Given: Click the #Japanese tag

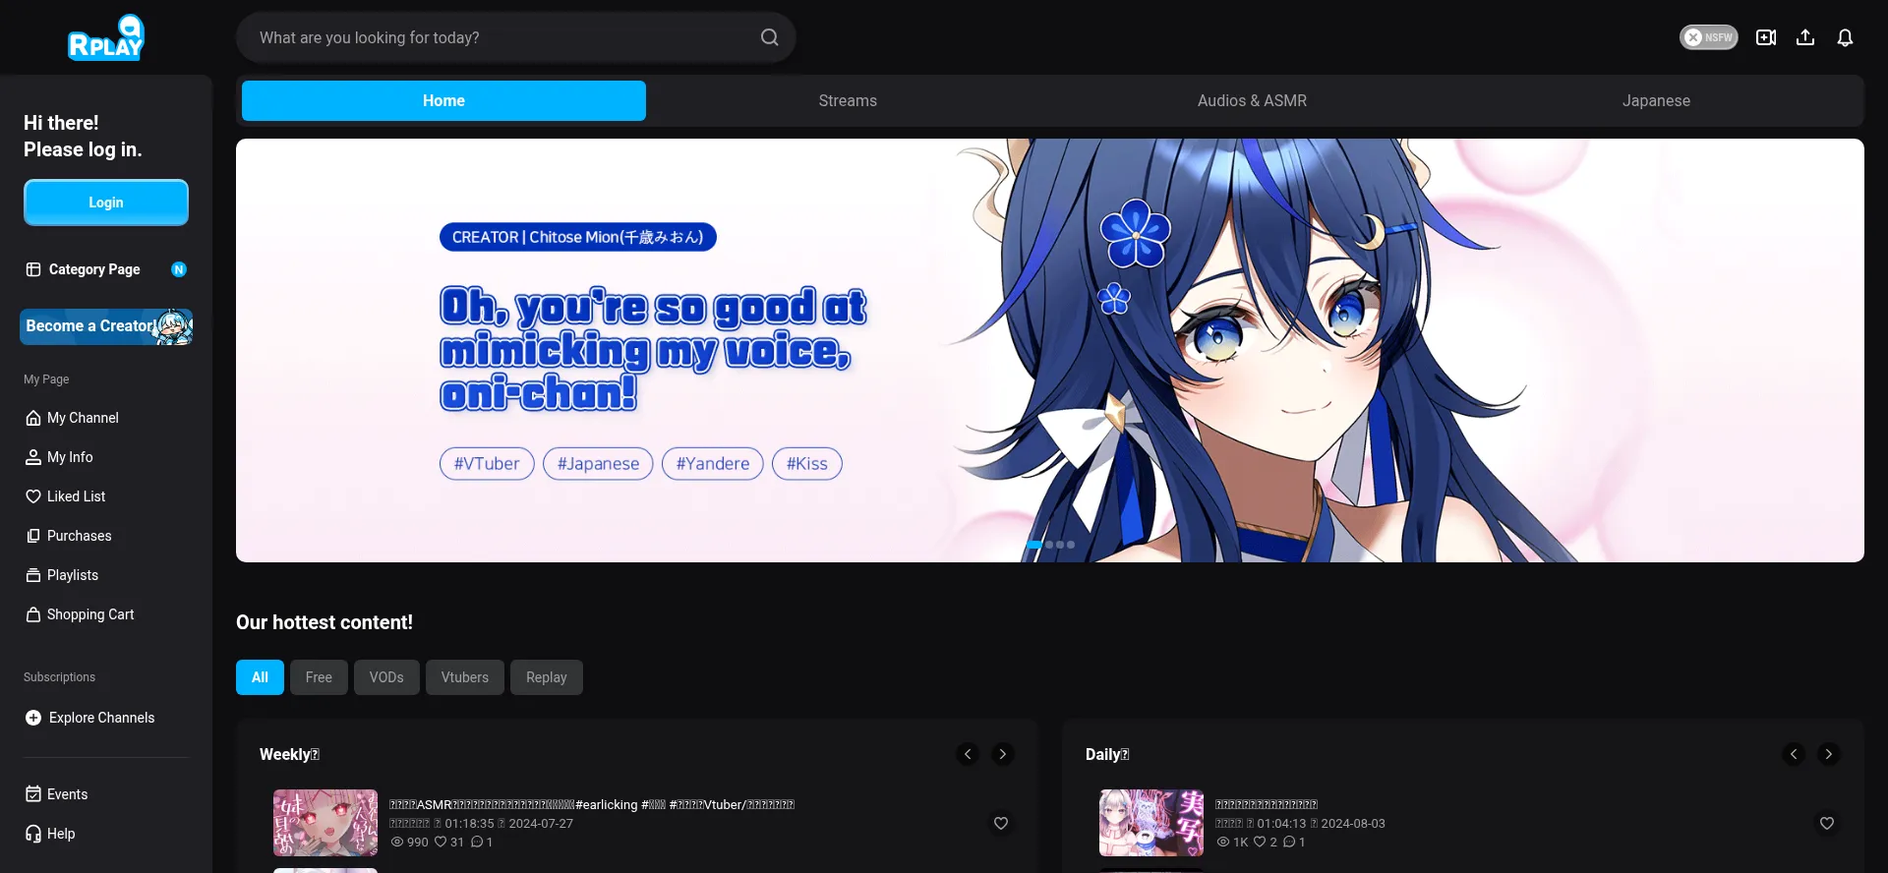Looking at the screenshot, I should tap(598, 464).
